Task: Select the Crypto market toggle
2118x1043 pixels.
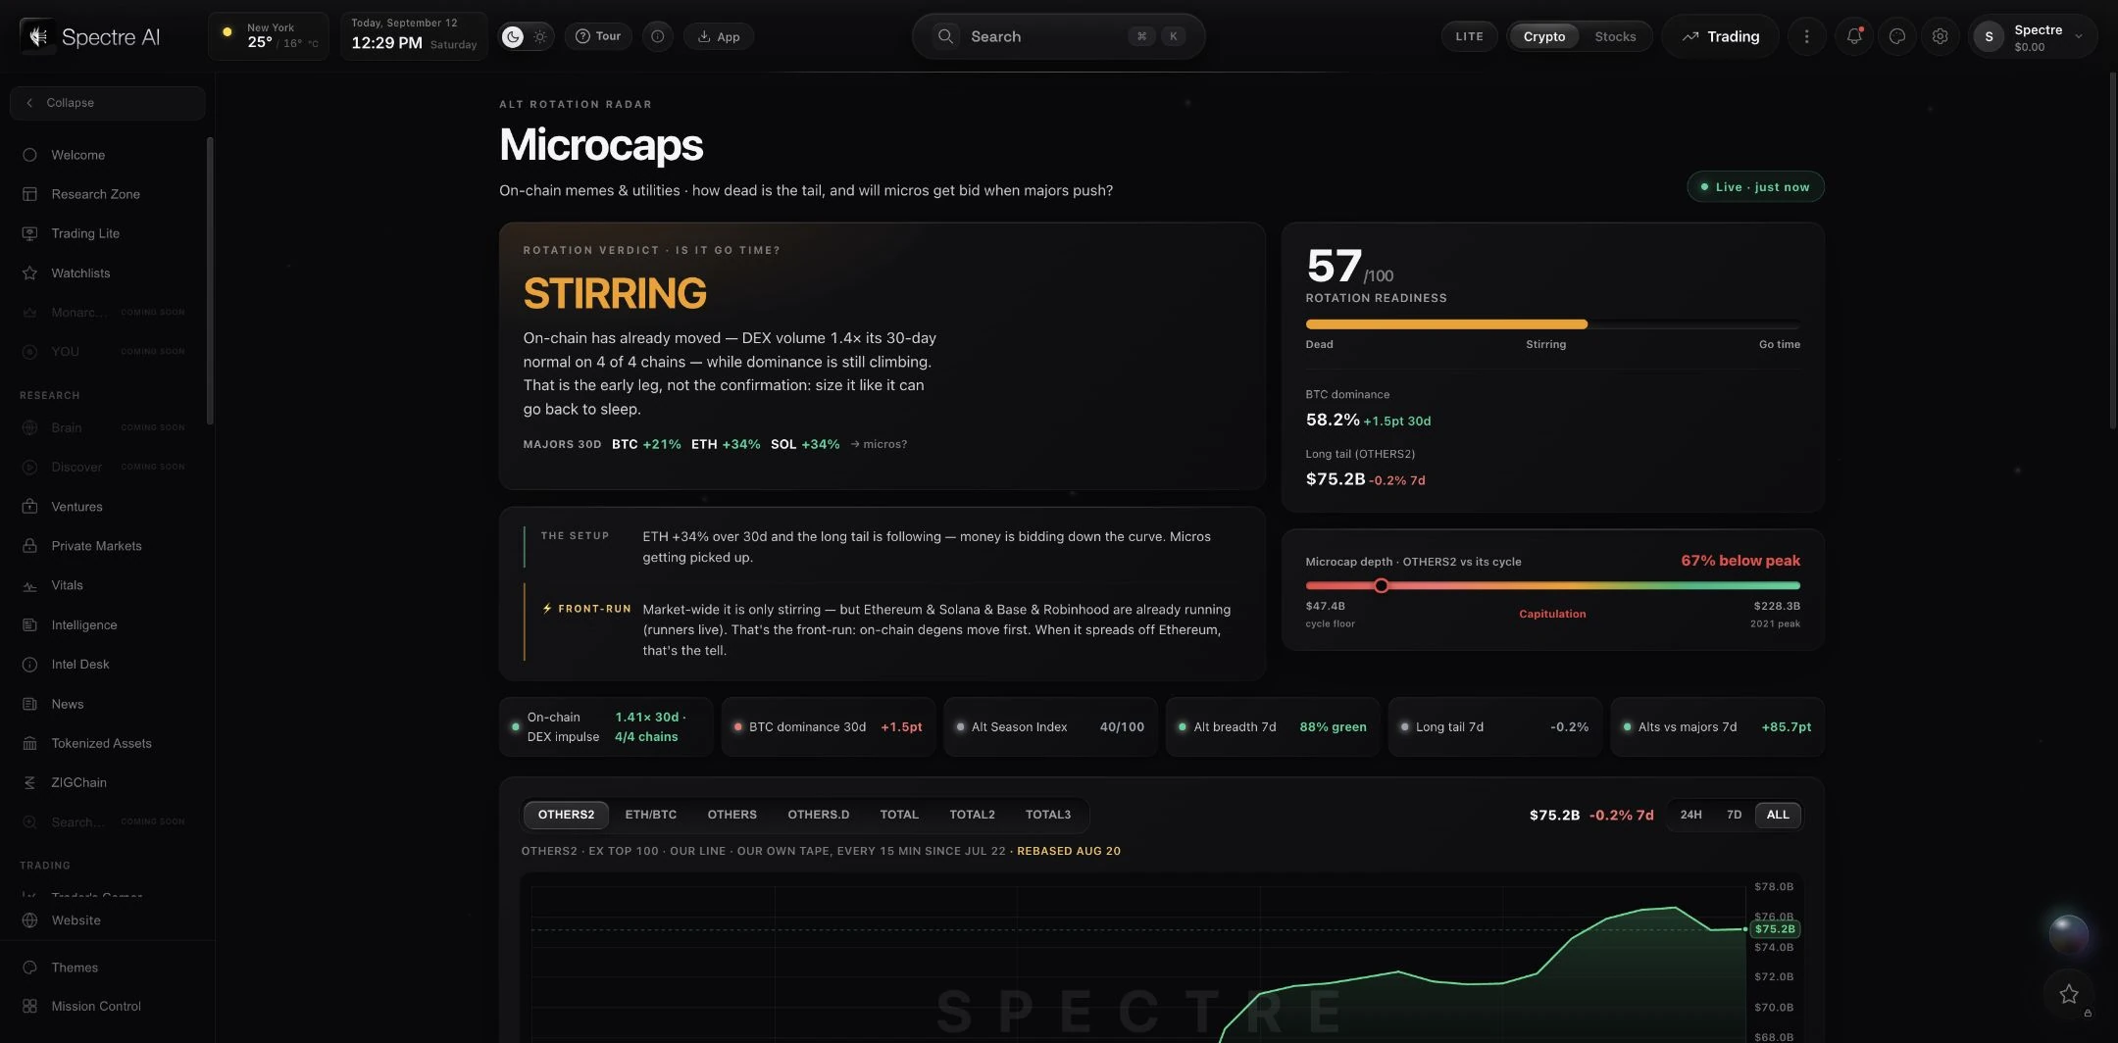Action: point(1543,36)
